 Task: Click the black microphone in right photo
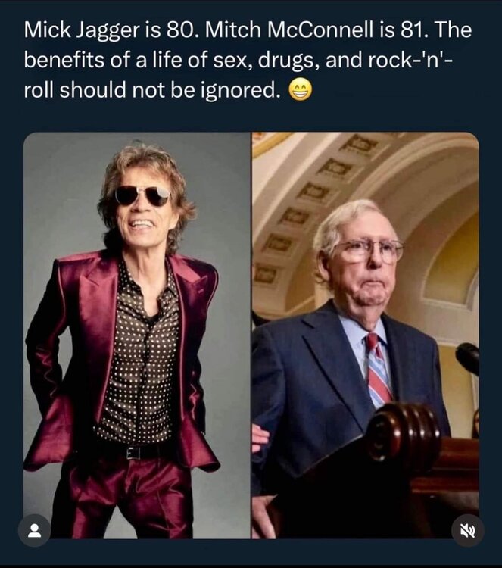467,356
